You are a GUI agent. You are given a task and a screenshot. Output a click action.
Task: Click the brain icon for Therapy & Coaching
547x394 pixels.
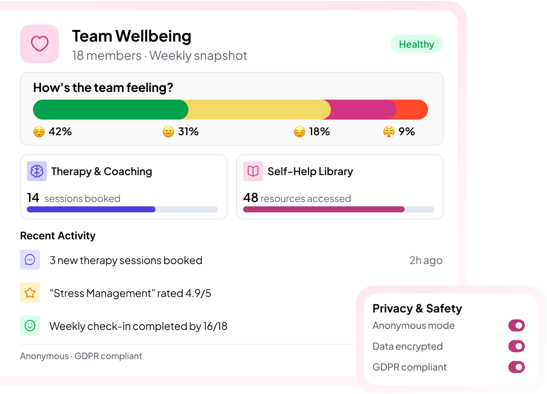(37, 171)
